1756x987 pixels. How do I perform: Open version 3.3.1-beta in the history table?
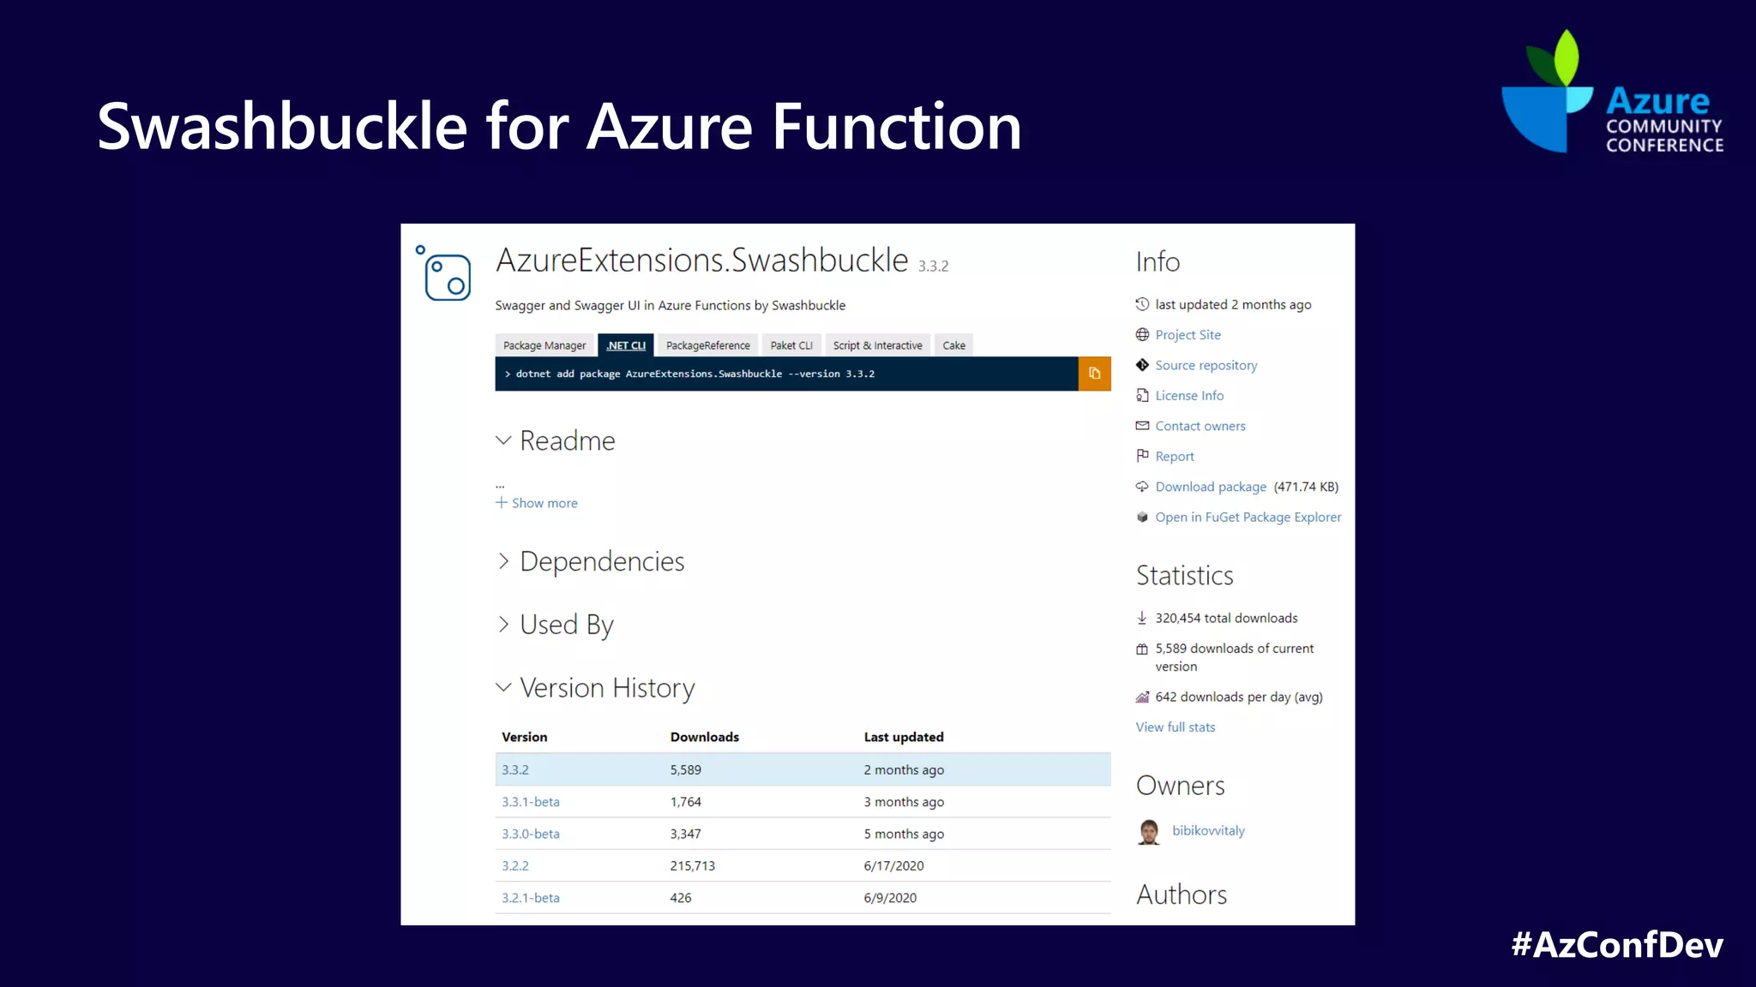(x=531, y=802)
